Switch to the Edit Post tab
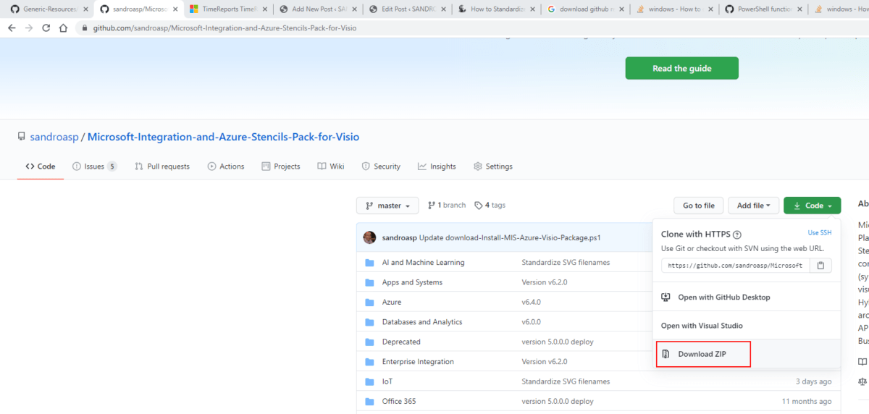The width and height of the screenshot is (869, 414). click(x=406, y=9)
